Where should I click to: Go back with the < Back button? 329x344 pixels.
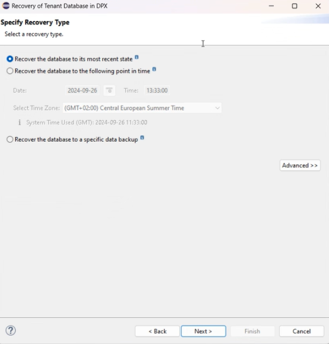[x=157, y=332]
